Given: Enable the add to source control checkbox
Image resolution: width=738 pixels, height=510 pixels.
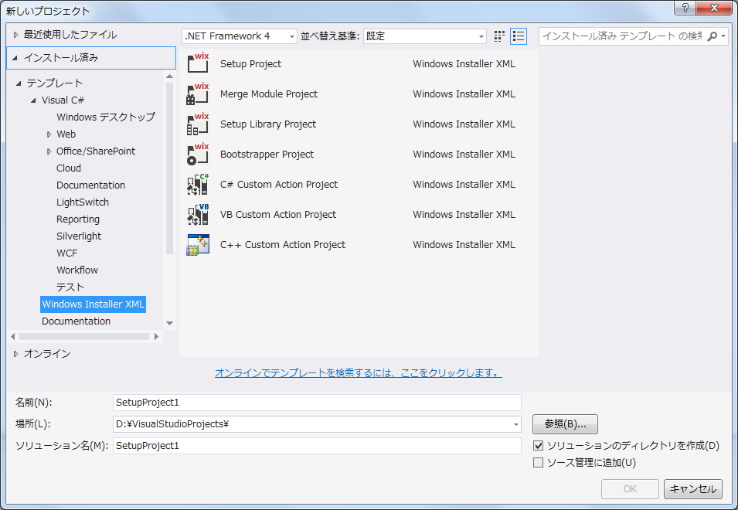Looking at the screenshot, I should 539,463.
